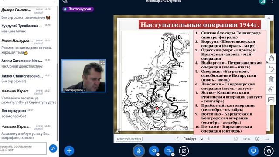The image size is (279, 157).
Task: Select the message about 'микрофон отключён'
Action: click(x=25, y=136)
